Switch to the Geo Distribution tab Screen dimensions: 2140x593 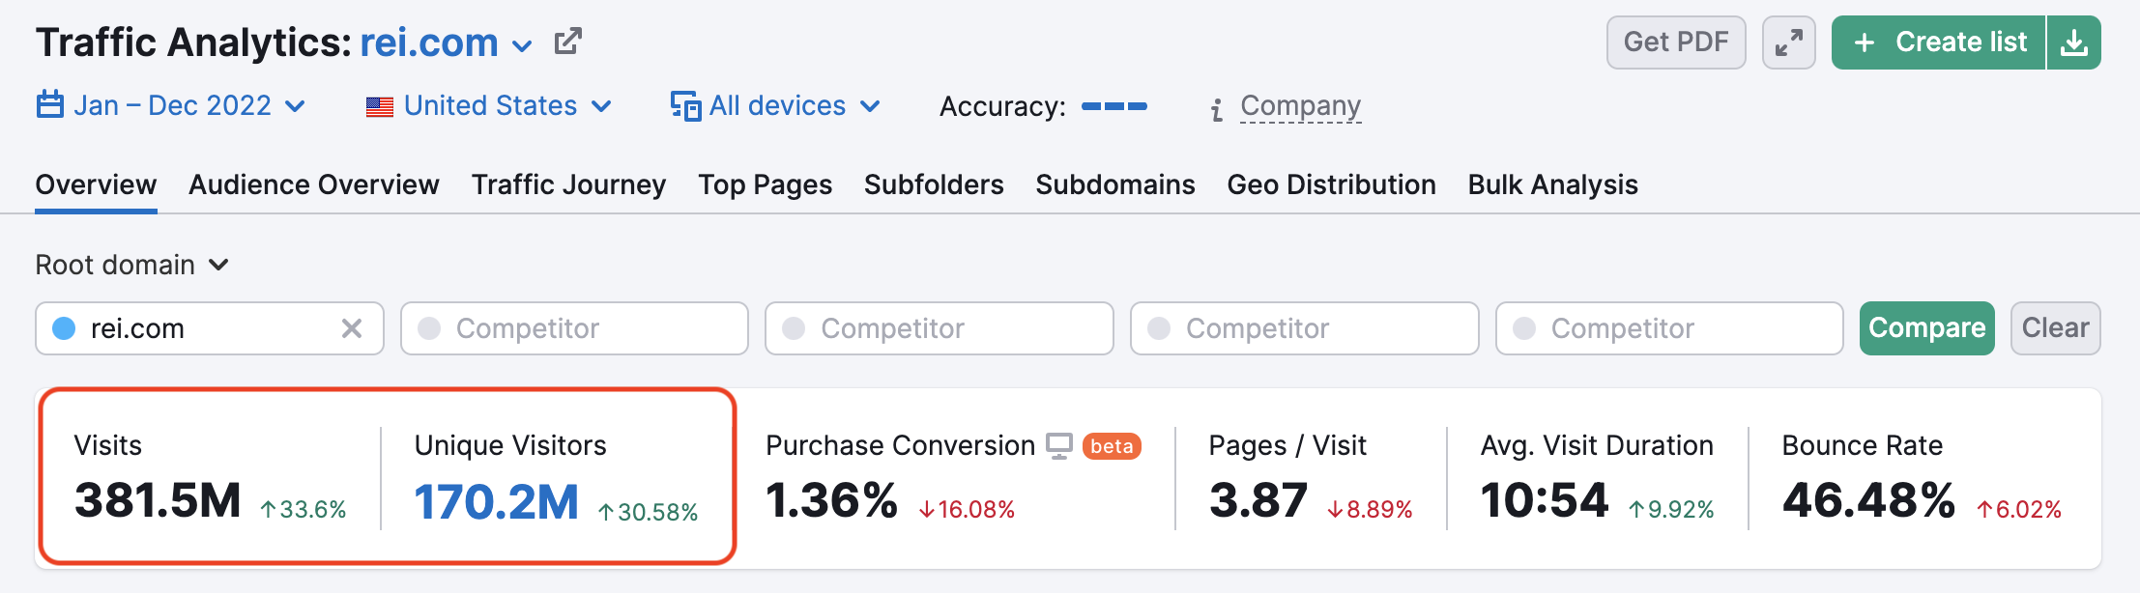click(1331, 184)
